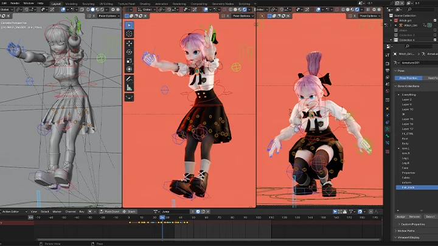Open Action Editor mode dropdown
438x246 pixels.
pyautogui.click(x=14, y=212)
